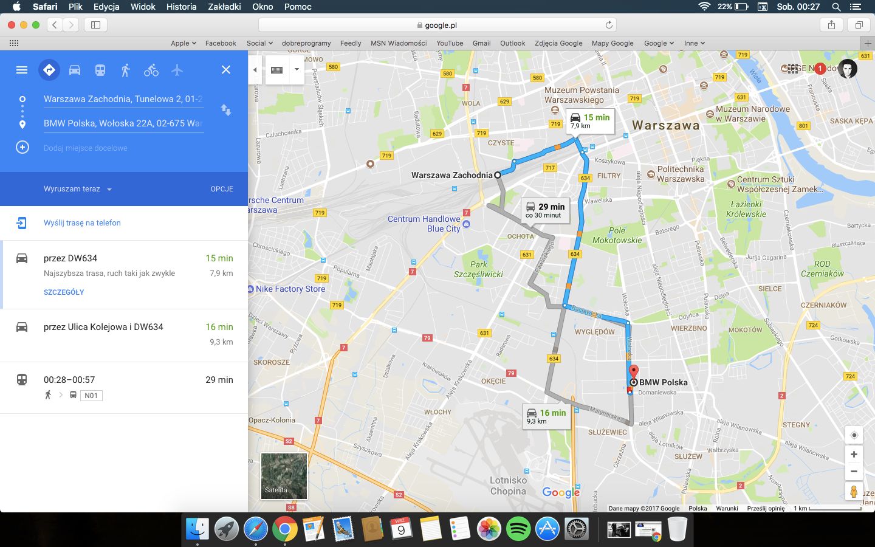
Task: Switch to Satelita satellite view thumbnail
Action: coord(284,476)
